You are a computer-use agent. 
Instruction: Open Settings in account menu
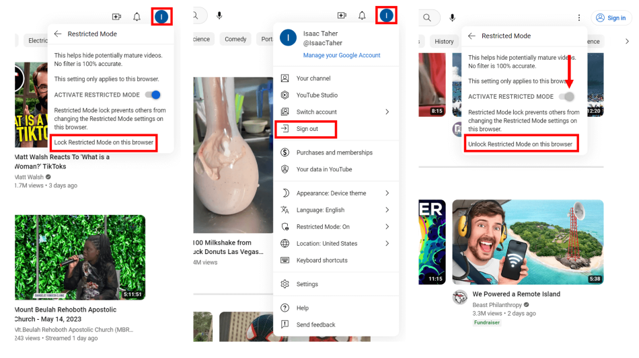pyautogui.click(x=336, y=284)
